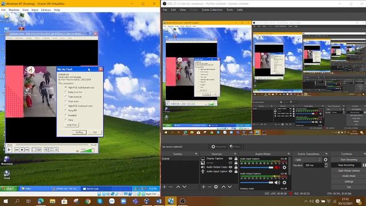
Task: Click Leak Pool button
Action: pos(71,125)
